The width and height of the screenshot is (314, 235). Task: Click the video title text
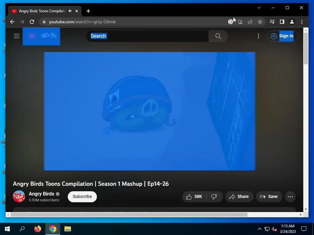click(x=91, y=184)
